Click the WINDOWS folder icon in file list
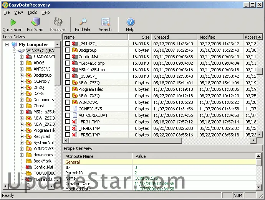Screen dimensions: 265x200 (x=75, y=102)
